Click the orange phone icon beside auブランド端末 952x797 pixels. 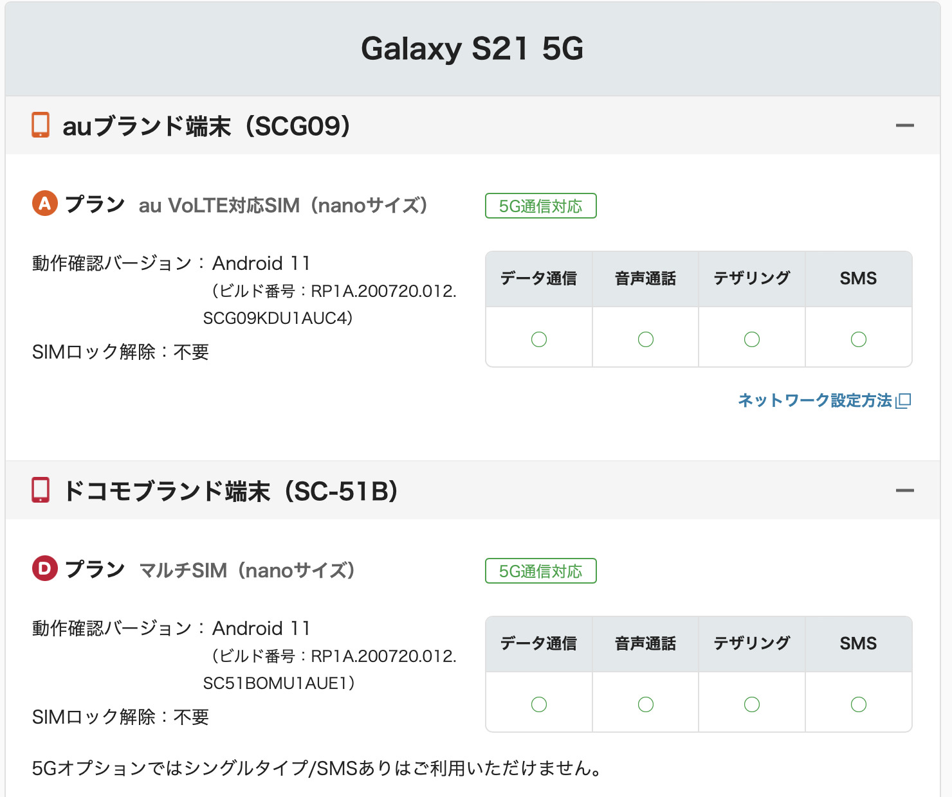pos(41,125)
